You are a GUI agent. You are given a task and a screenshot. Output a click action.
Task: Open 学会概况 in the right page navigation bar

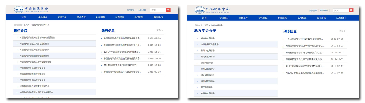pos(224,18)
